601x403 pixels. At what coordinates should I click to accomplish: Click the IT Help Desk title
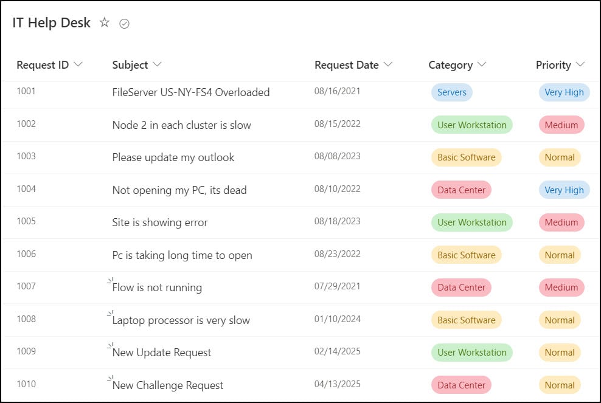pyautogui.click(x=51, y=22)
